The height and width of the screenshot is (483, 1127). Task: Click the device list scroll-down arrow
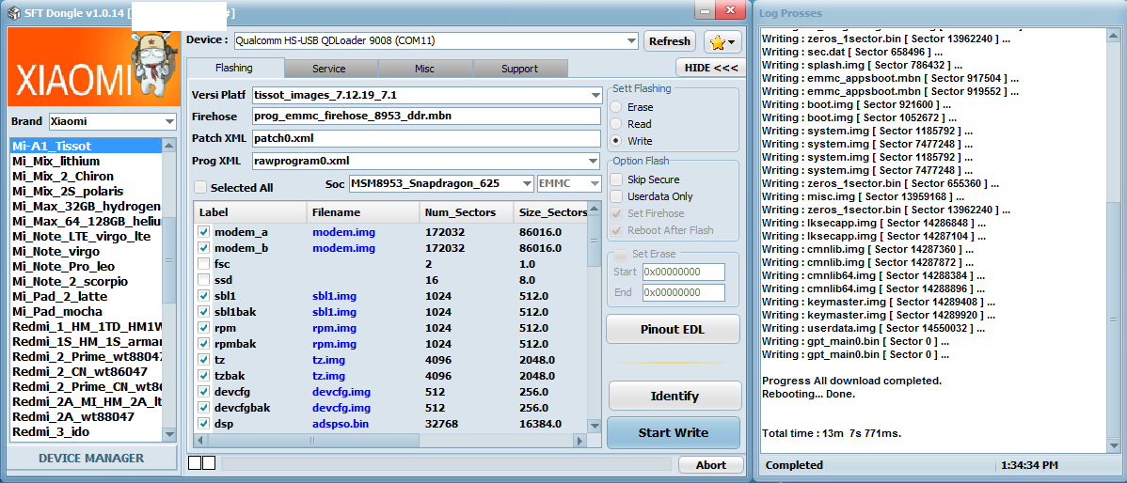[169, 434]
